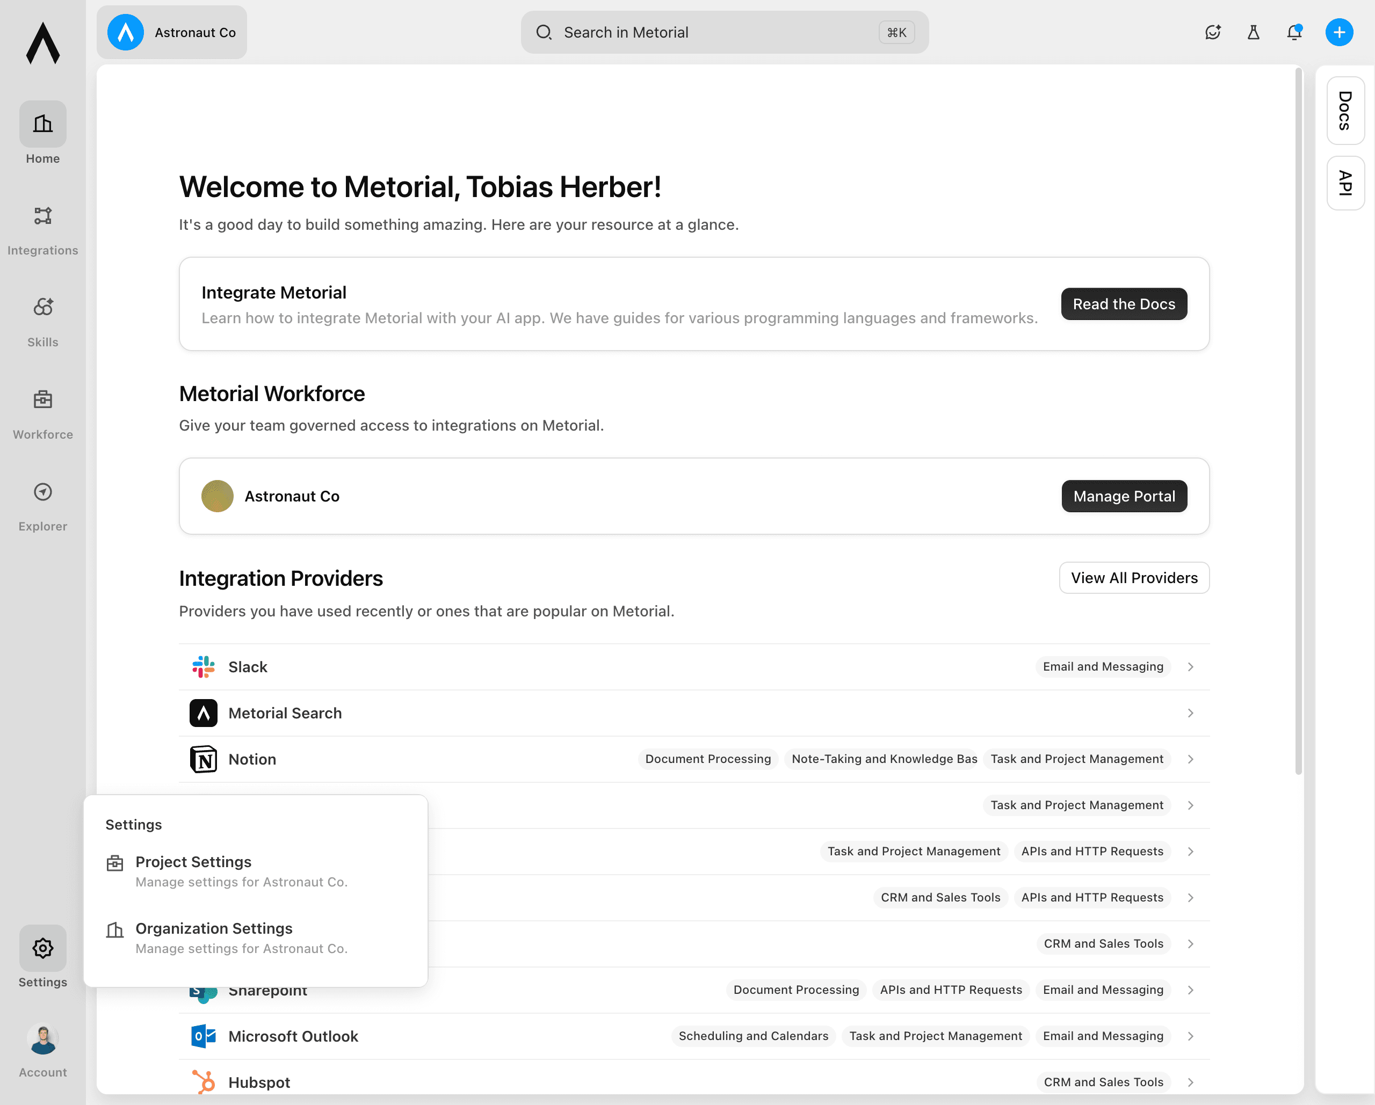Expand the Slack provider row chevron
1375x1105 pixels.
pyautogui.click(x=1190, y=666)
